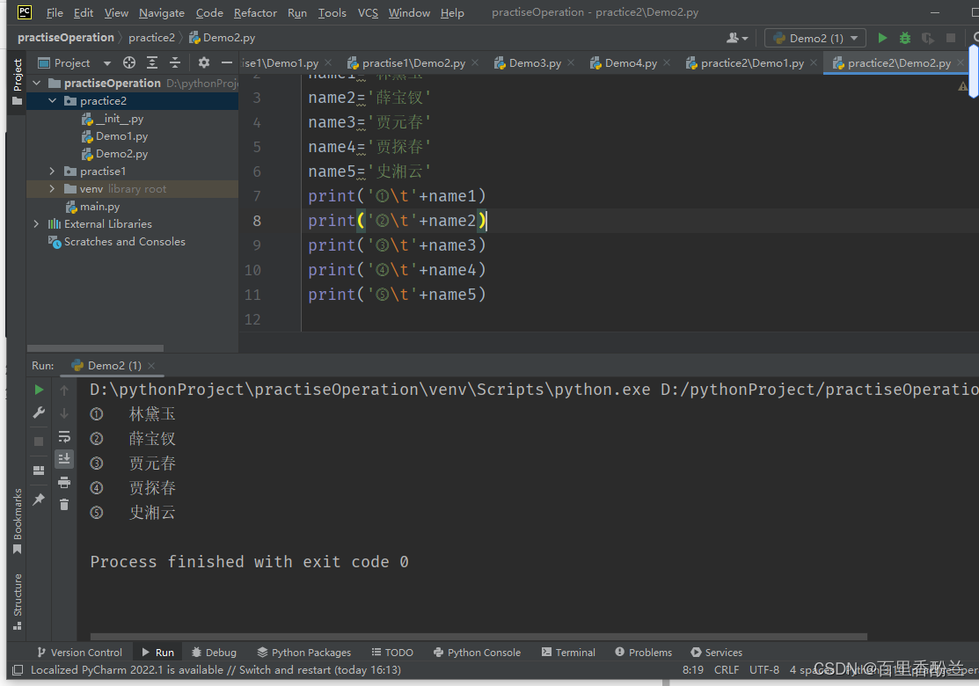Expand External Libraries node

(37, 223)
